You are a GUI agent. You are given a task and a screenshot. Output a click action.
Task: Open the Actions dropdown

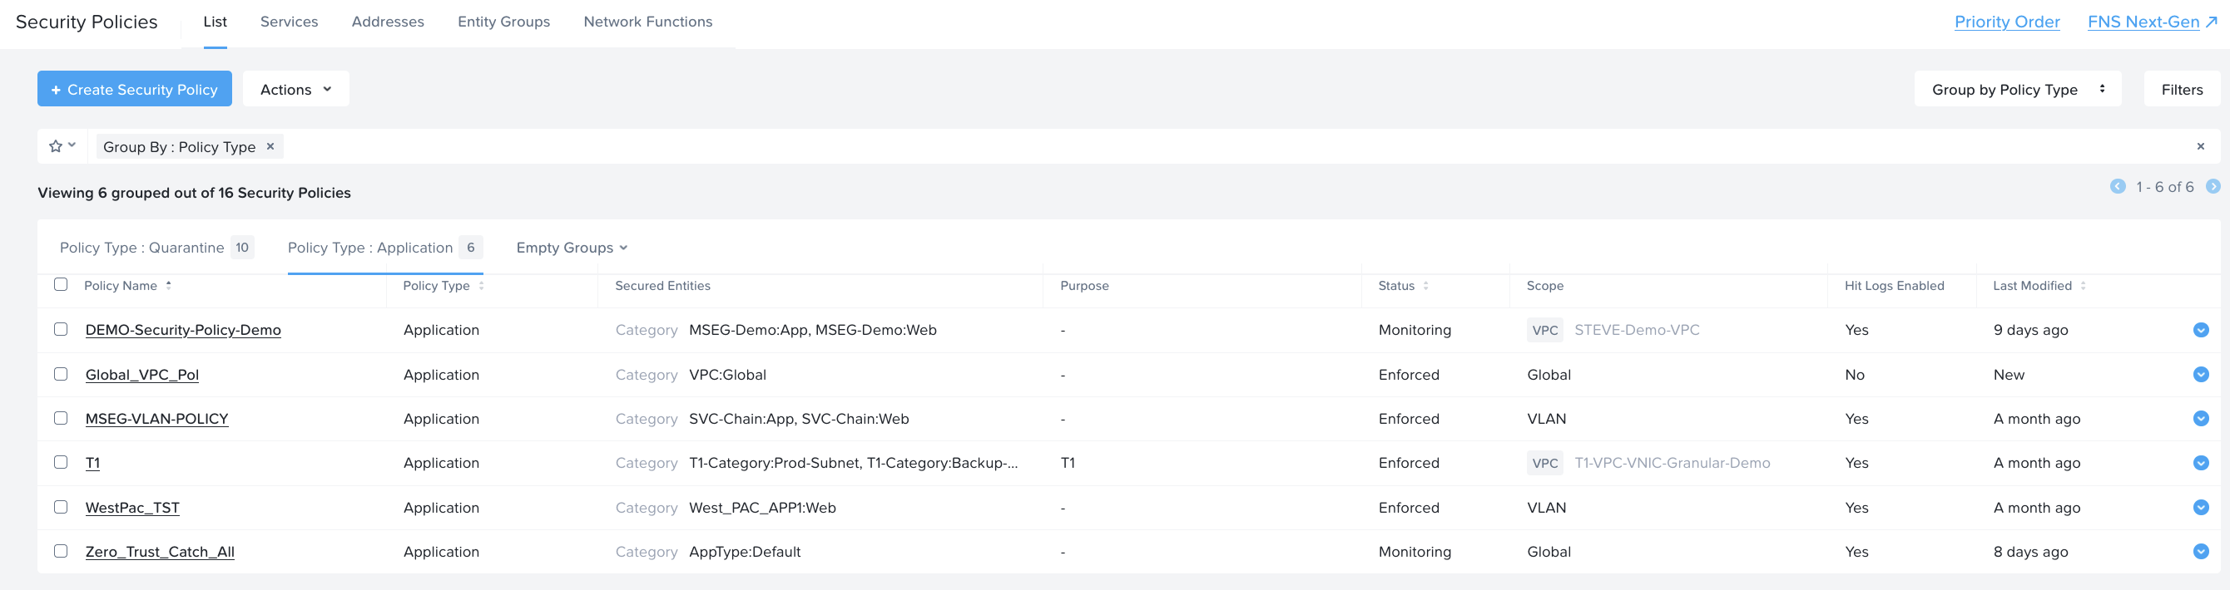click(x=295, y=89)
